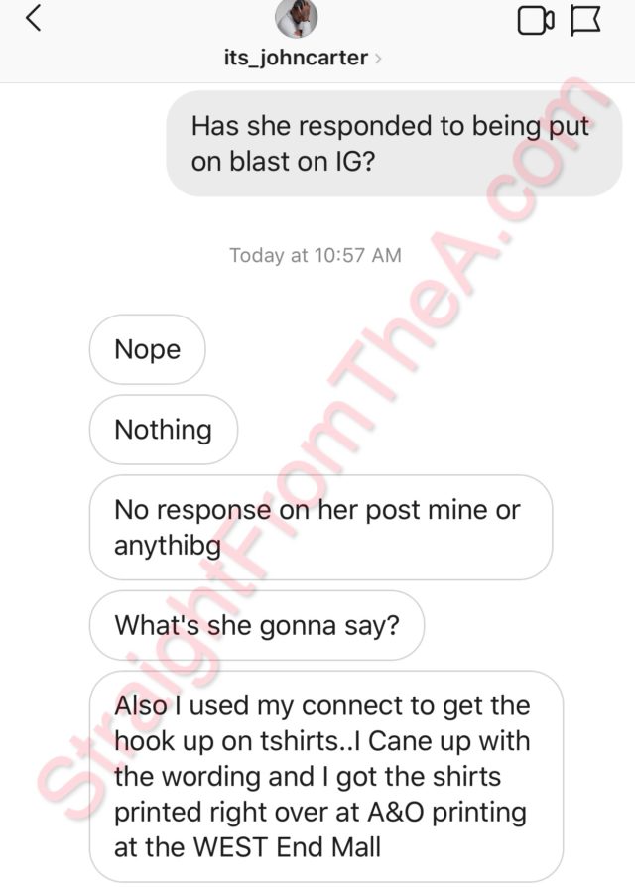Select the message about A&O printing tshirts

(326, 776)
